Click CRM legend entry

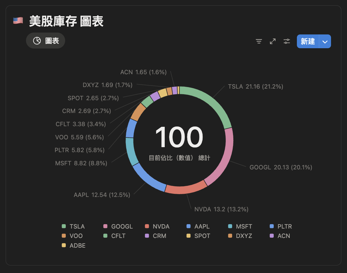tap(156, 236)
